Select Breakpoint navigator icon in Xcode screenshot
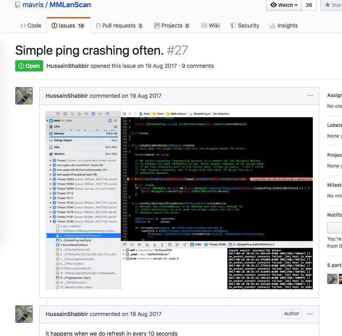Viewport: 342px width, 336px height. [100, 114]
